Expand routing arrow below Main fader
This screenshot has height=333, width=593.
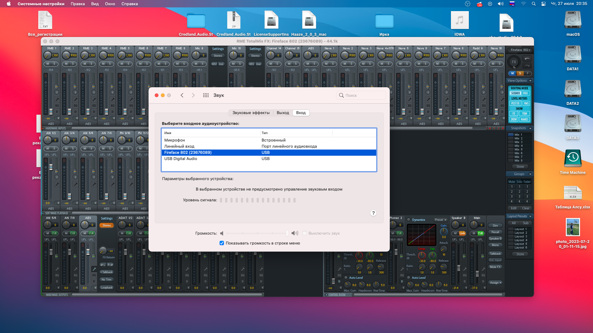click(x=485, y=288)
